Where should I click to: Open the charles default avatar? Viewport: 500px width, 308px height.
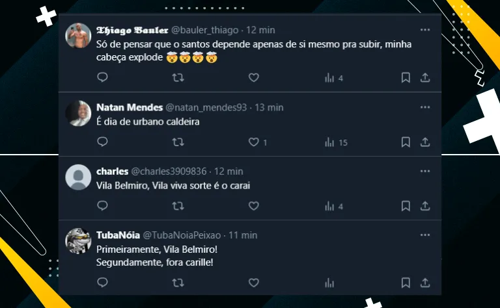(79, 177)
